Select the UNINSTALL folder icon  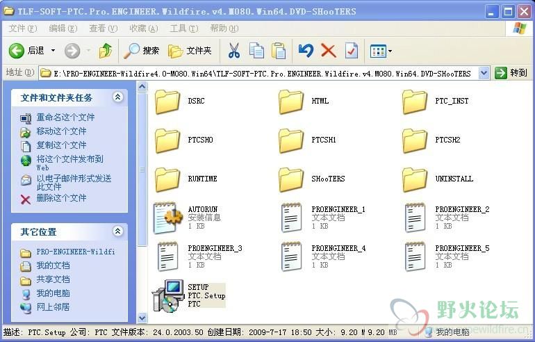(x=414, y=179)
